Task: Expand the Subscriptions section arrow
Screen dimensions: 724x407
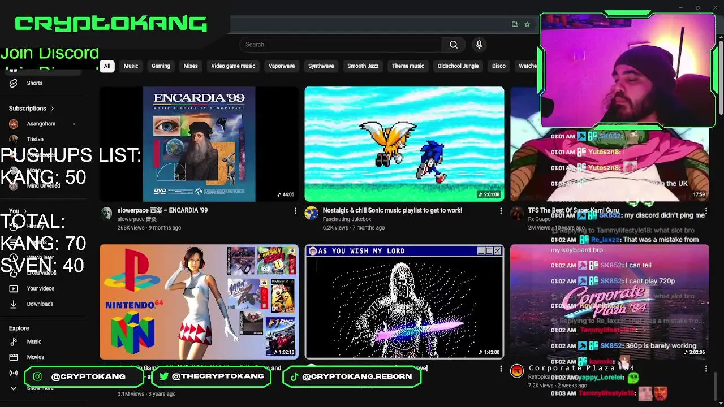Action: coord(53,109)
